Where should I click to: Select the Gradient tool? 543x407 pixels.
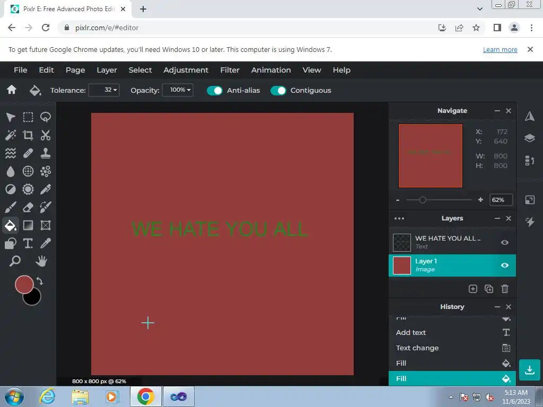pos(28,225)
